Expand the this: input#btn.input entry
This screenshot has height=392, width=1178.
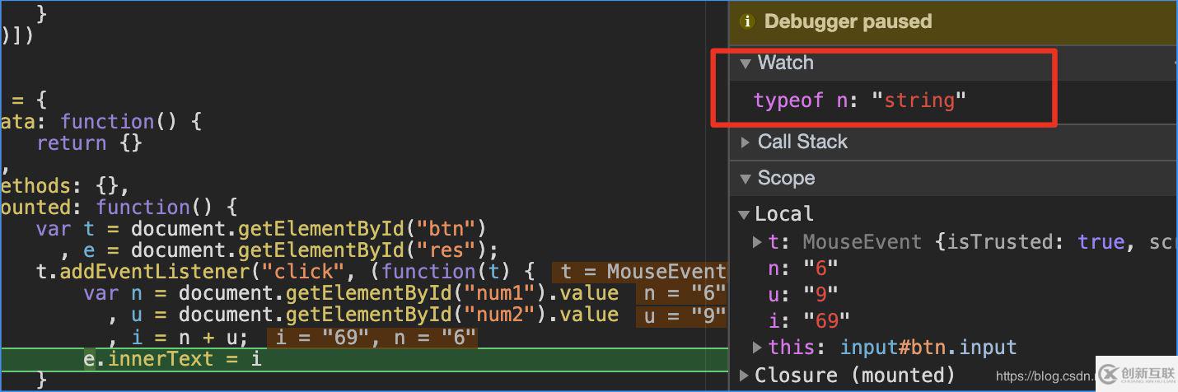click(757, 347)
